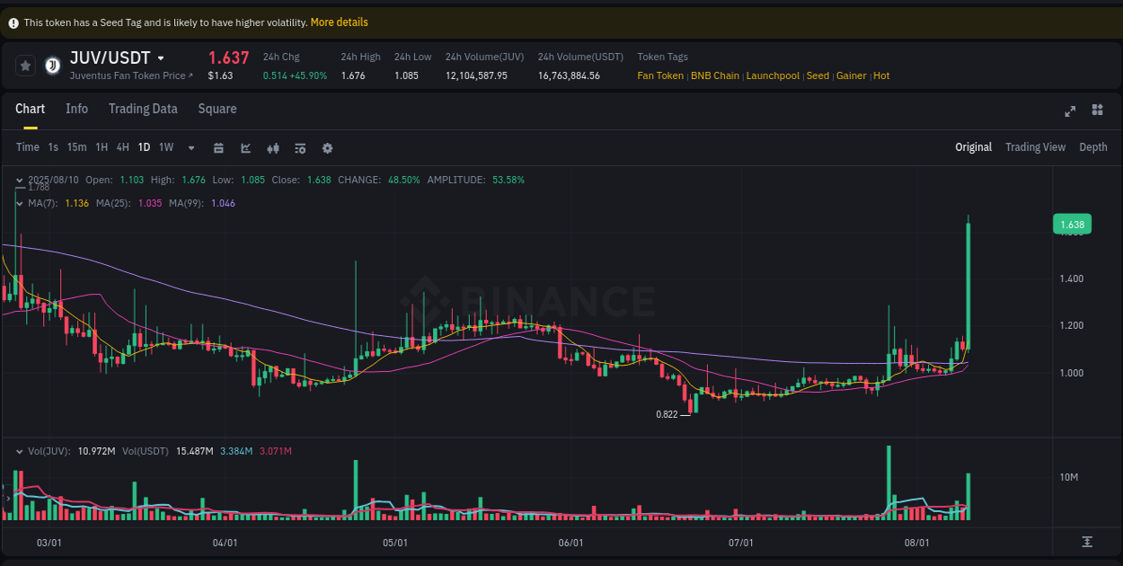Open the Square tab

217,109
